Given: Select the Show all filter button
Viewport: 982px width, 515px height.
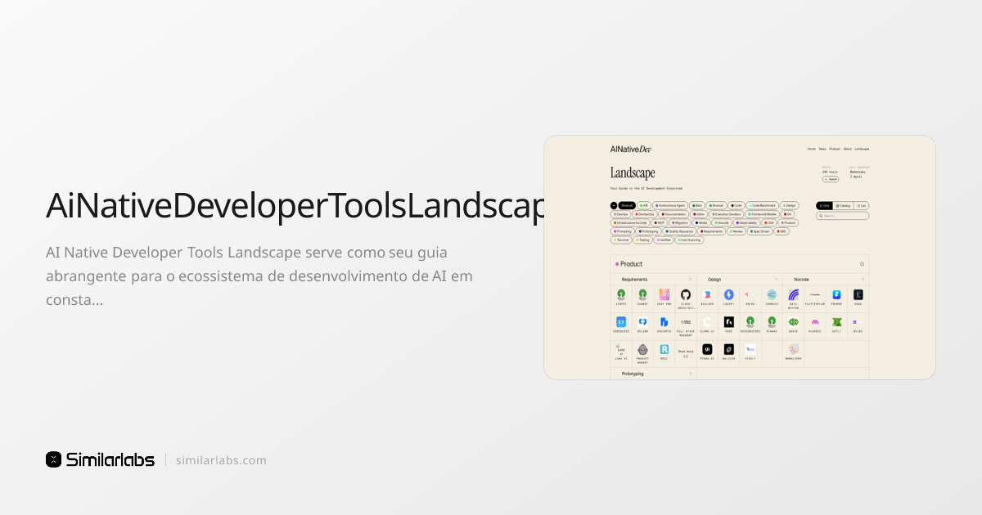Looking at the screenshot, I should coord(627,206).
